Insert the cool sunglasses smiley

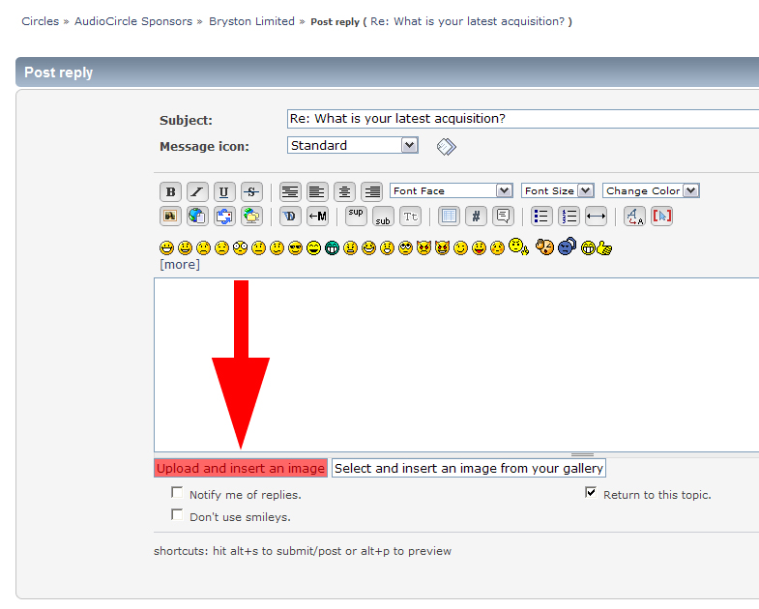(295, 248)
